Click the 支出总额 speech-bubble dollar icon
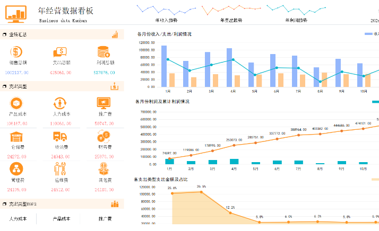This screenshot has width=379, height=231. (60, 51)
